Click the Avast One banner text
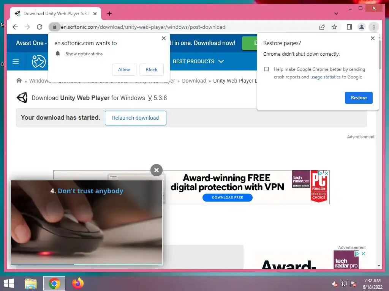The image size is (389, 291). [x=32, y=43]
